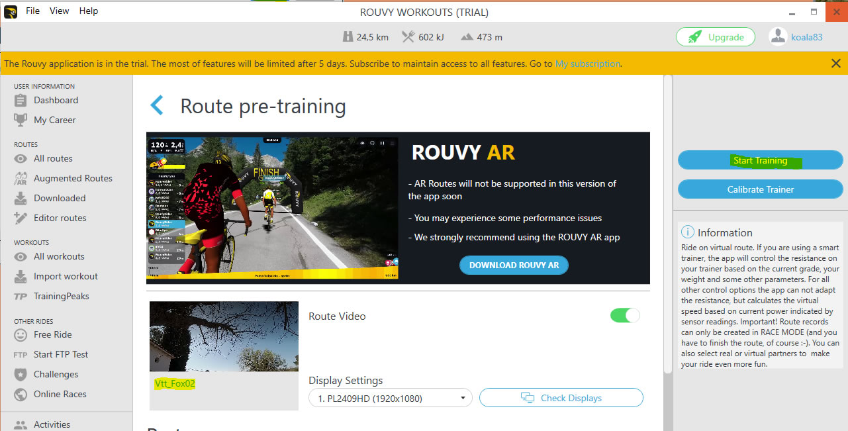
Task: Toggle the Route Video switch
Action: (625, 316)
